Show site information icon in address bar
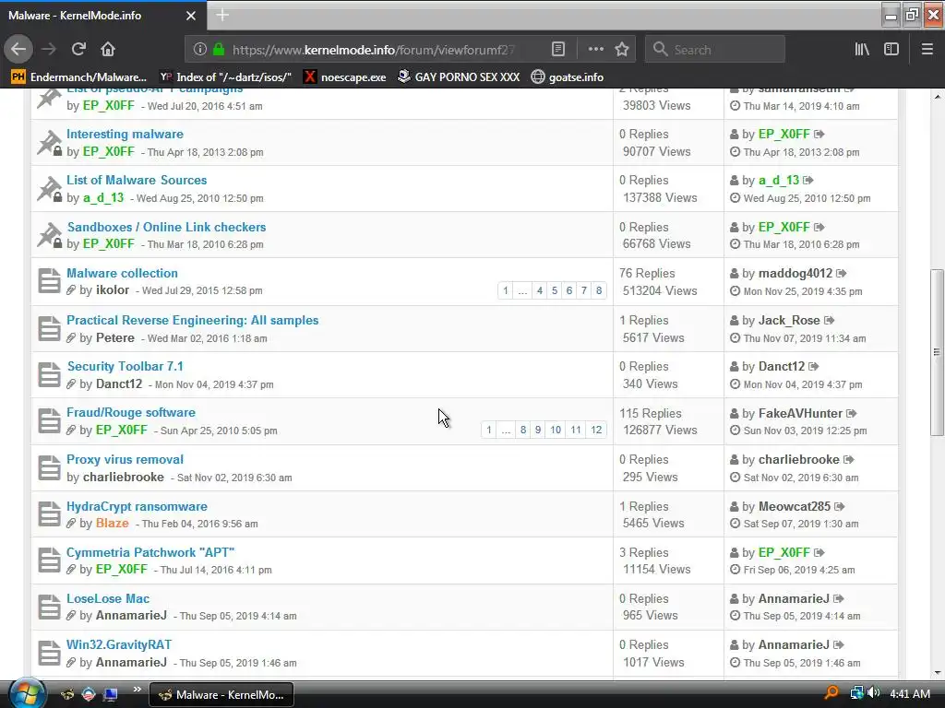 (200, 50)
